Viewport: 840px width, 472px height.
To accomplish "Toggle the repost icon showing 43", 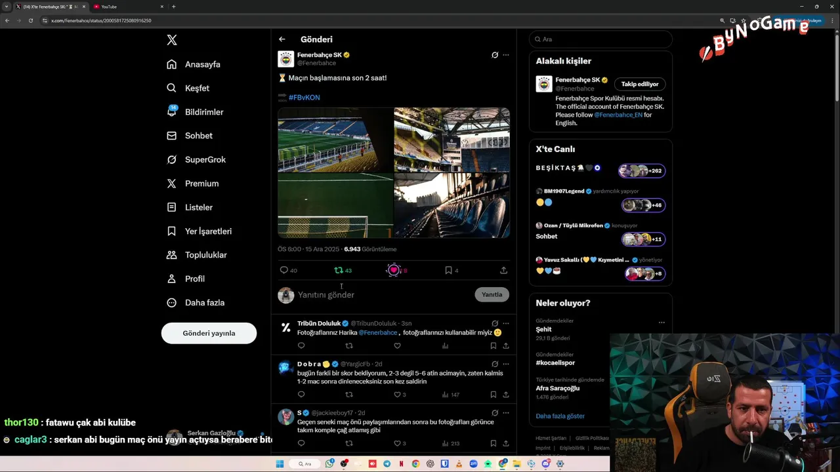I will pos(339,270).
